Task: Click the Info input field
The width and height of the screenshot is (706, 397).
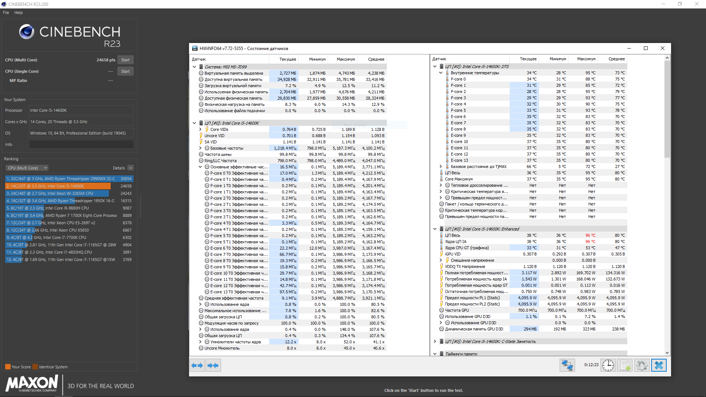Action: 81,144
